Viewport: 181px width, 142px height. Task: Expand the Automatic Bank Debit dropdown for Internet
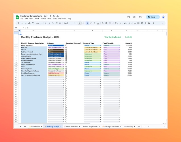(x=93, y=50)
